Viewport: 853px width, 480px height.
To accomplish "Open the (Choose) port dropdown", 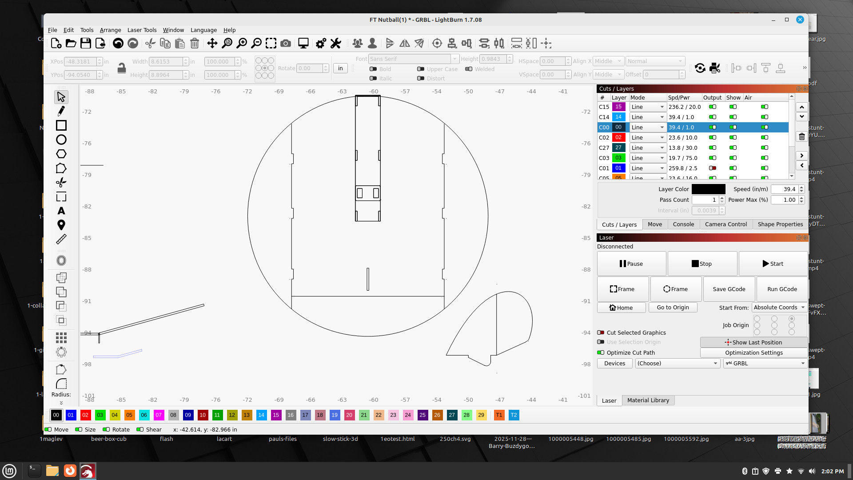I will [x=677, y=363].
